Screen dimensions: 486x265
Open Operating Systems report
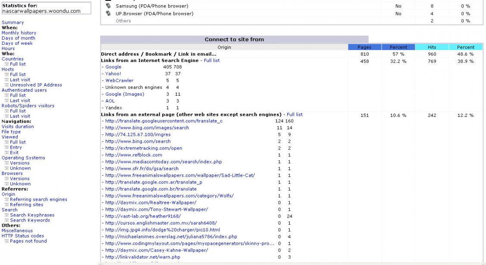[x=23, y=158]
